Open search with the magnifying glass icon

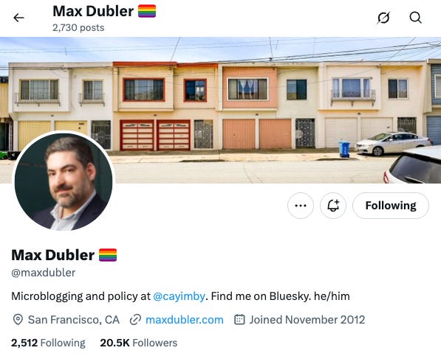(415, 18)
